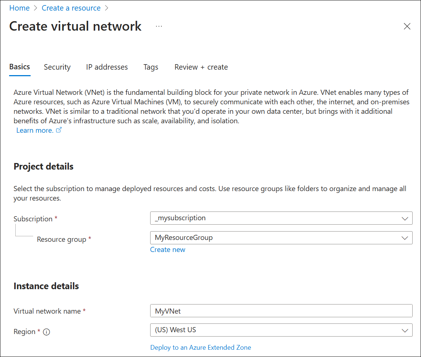
Task: Go to the Review + create tab
Action: coord(201,67)
